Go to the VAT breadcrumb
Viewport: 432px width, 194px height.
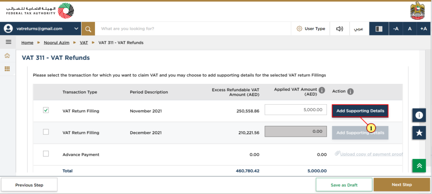point(84,42)
